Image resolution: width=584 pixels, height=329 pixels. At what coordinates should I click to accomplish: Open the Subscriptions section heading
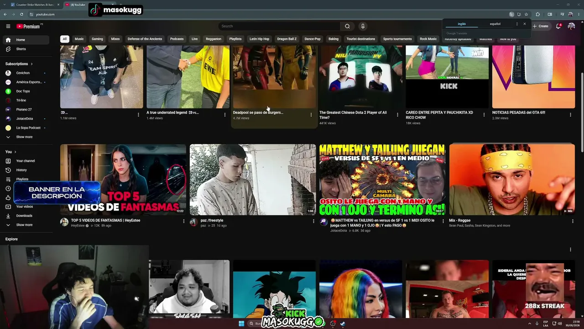(x=19, y=64)
